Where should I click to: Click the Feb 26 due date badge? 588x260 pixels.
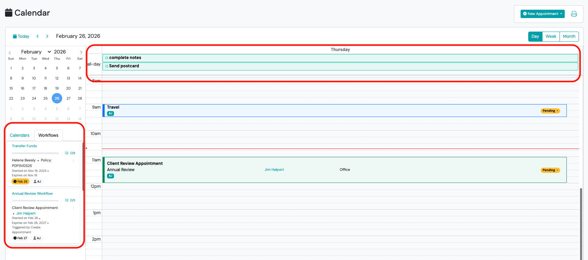tap(21, 182)
